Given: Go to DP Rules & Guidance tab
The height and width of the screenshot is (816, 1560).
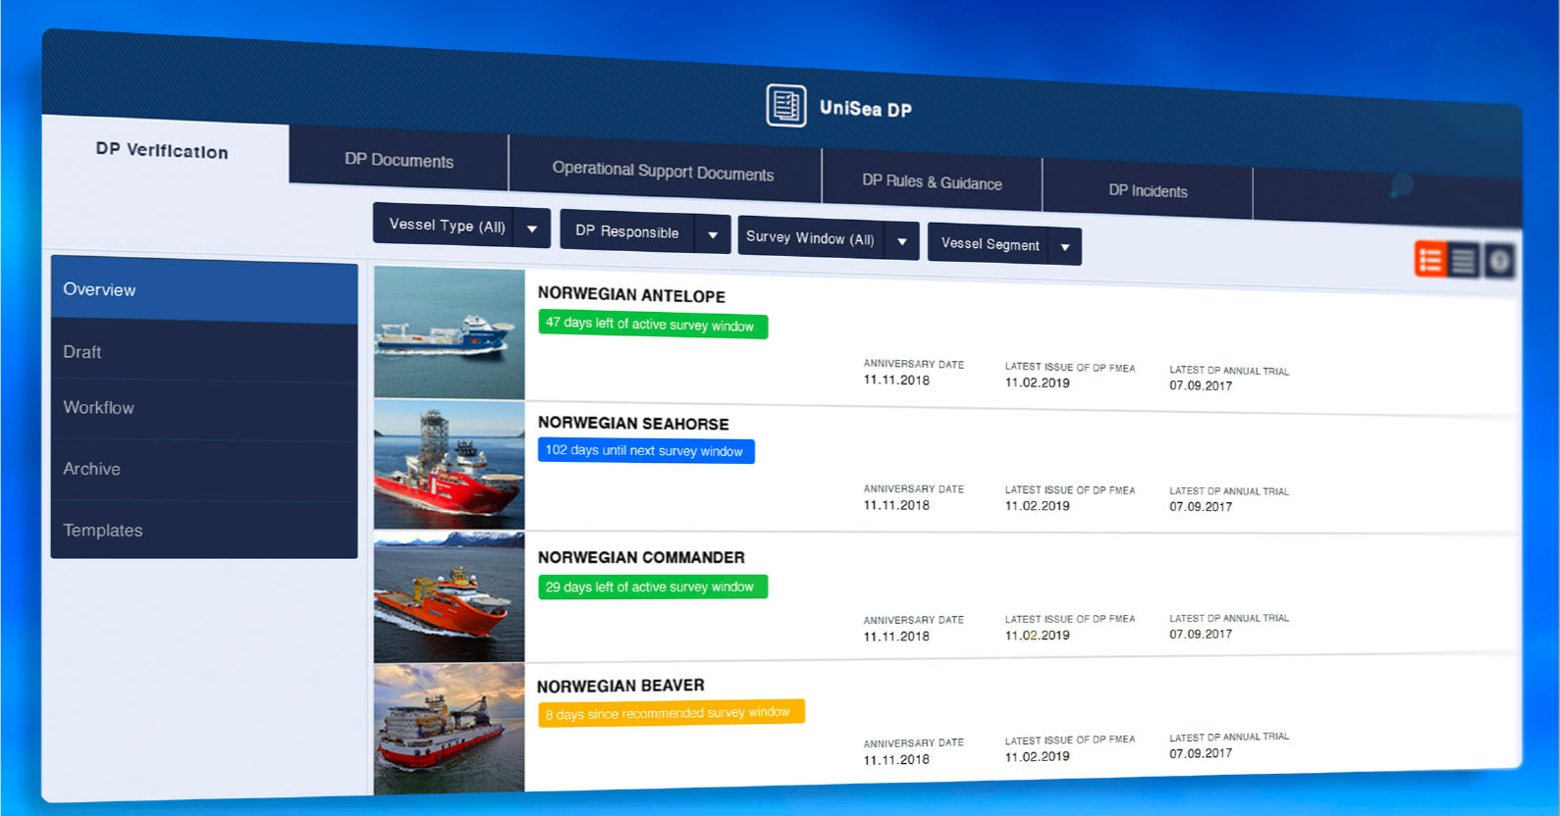Looking at the screenshot, I should 932,182.
